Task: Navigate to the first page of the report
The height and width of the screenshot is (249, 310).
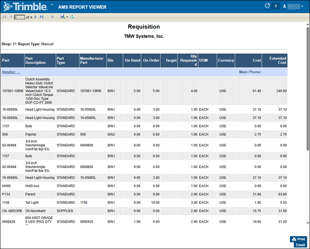Action: (4, 17)
